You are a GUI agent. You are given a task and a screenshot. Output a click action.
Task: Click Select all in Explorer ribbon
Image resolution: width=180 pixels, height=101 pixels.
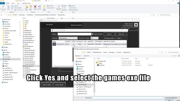point(72,6)
